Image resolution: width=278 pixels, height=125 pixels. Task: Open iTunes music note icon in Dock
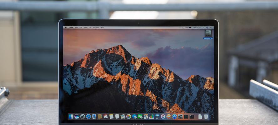[x=163, y=117]
